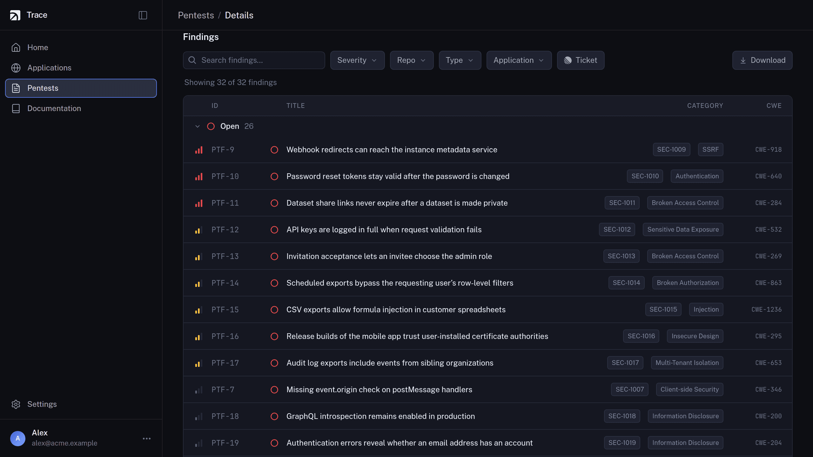The height and width of the screenshot is (457, 813).
Task: Click Alex's avatar circle
Action: point(18,438)
